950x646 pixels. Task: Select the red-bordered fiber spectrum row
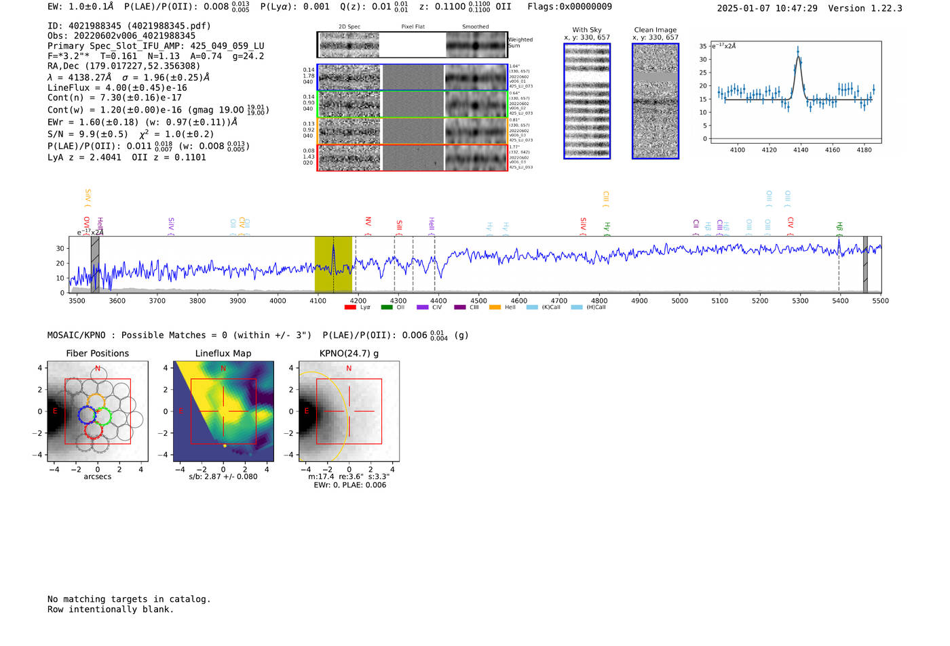coord(412,157)
